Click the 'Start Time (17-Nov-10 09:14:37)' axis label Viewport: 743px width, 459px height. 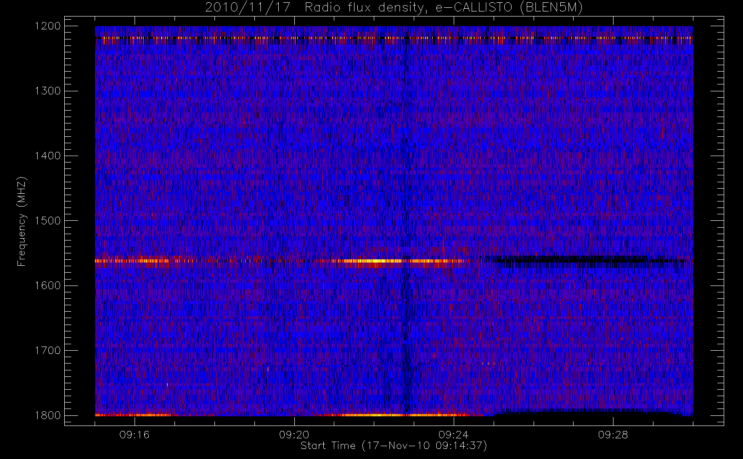point(394,446)
